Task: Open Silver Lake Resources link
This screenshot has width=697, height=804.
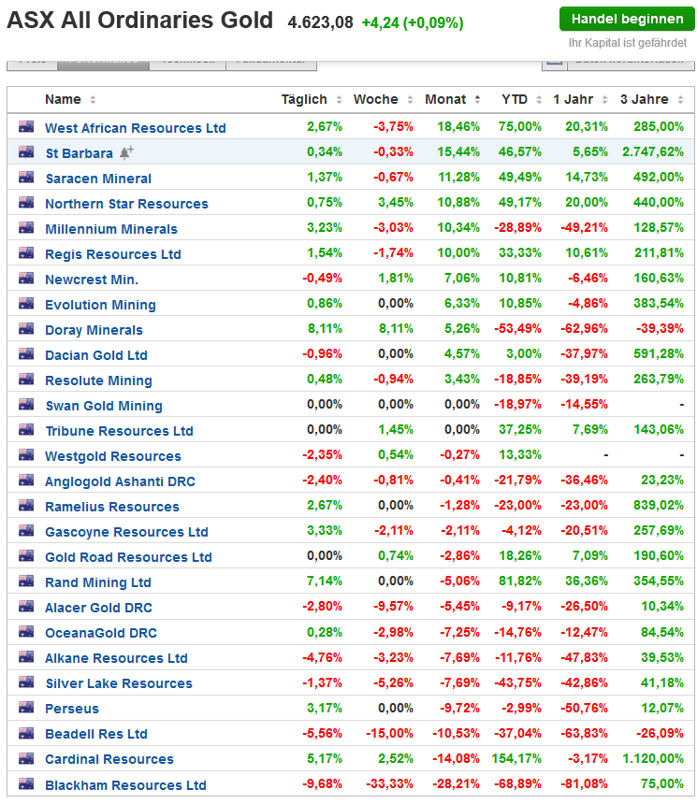Action: [x=119, y=683]
